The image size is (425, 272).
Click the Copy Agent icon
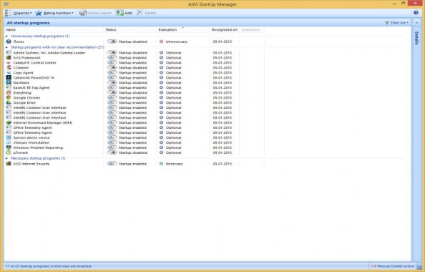coord(9,73)
